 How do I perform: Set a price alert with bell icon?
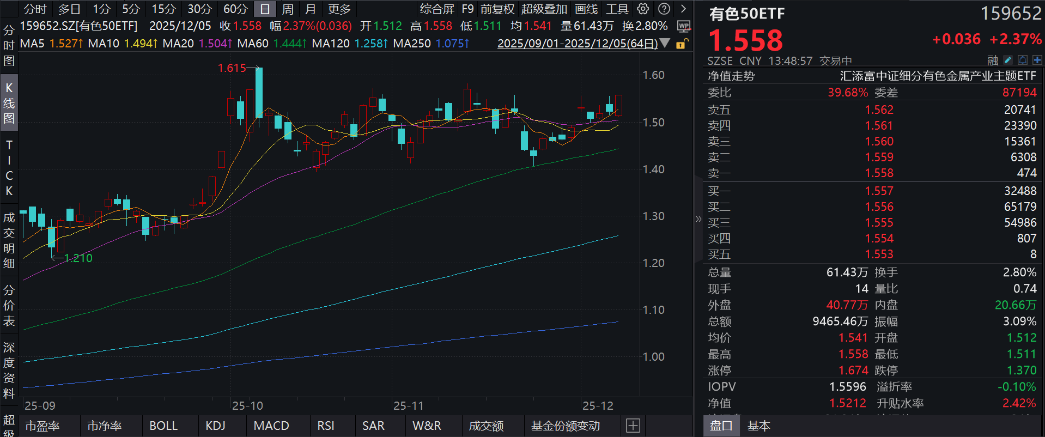tap(1023, 60)
